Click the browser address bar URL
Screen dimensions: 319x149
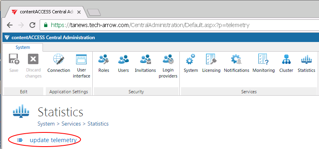pos(150,25)
